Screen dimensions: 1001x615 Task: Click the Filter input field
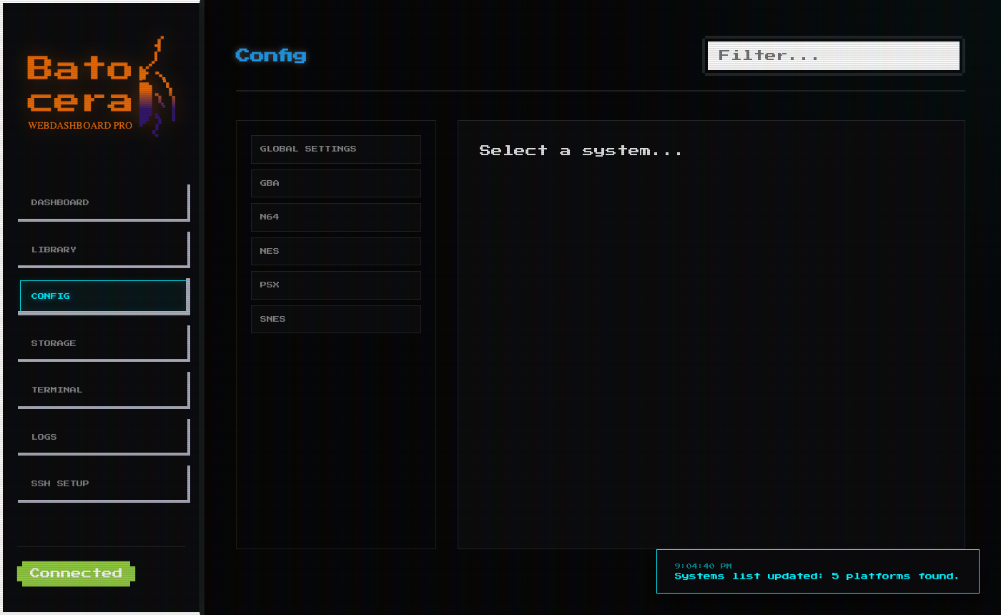(834, 56)
